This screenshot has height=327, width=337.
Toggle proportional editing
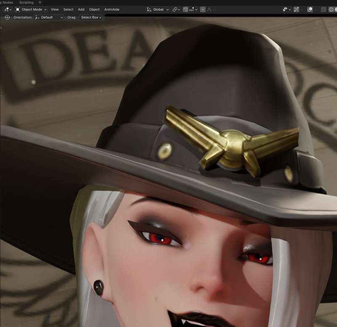point(203,9)
